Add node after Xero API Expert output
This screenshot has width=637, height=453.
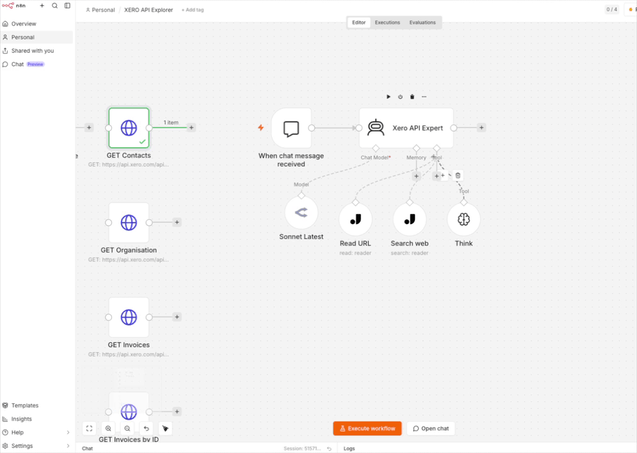pyautogui.click(x=482, y=128)
